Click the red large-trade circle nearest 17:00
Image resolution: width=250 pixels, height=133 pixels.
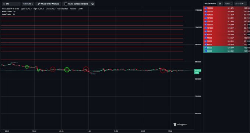pyautogui.click(x=163, y=71)
